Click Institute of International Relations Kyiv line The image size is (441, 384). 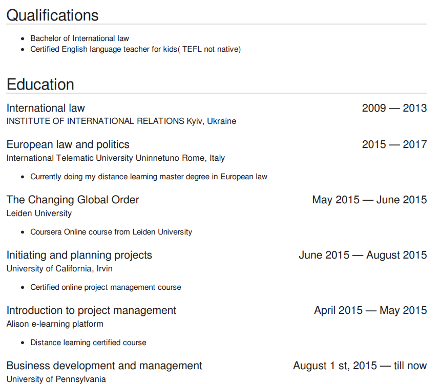click(x=121, y=121)
